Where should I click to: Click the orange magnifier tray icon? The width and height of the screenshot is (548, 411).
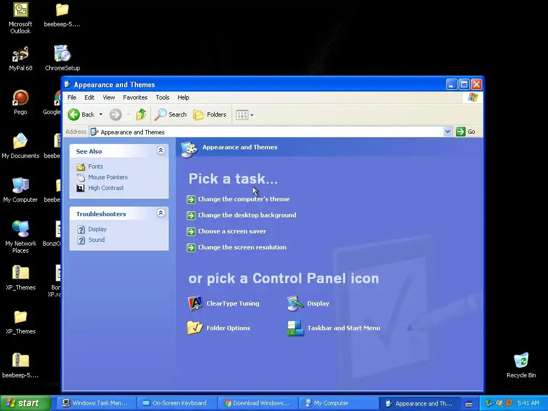(x=509, y=404)
